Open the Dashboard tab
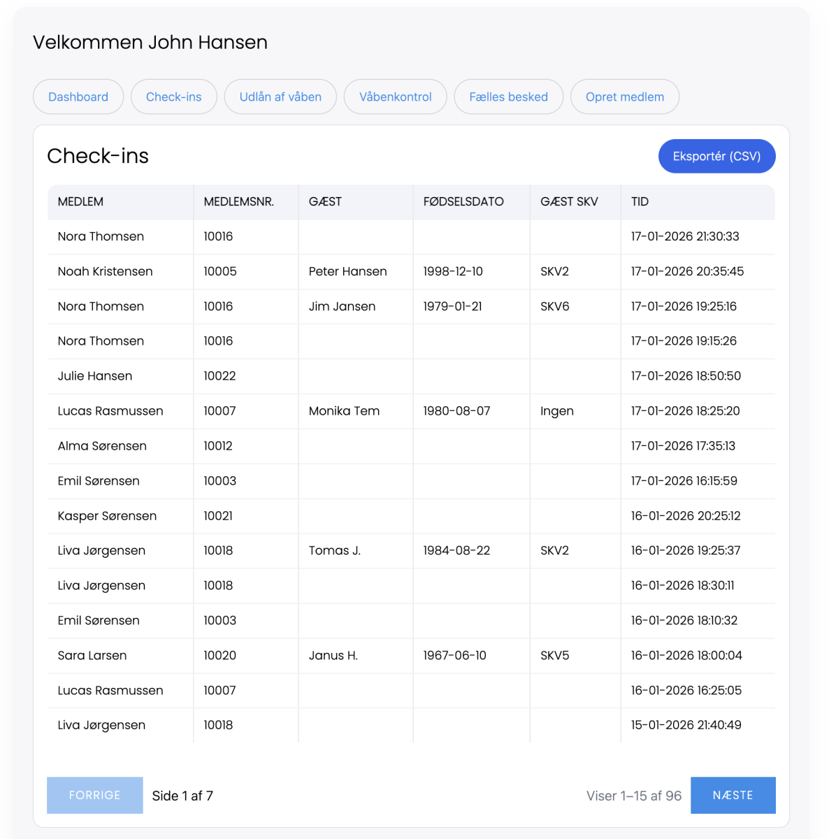829x839 pixels. pyautogui.click(x=78, y=96)
